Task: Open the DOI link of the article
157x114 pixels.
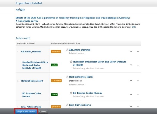Action: click(x=134, y=27)
